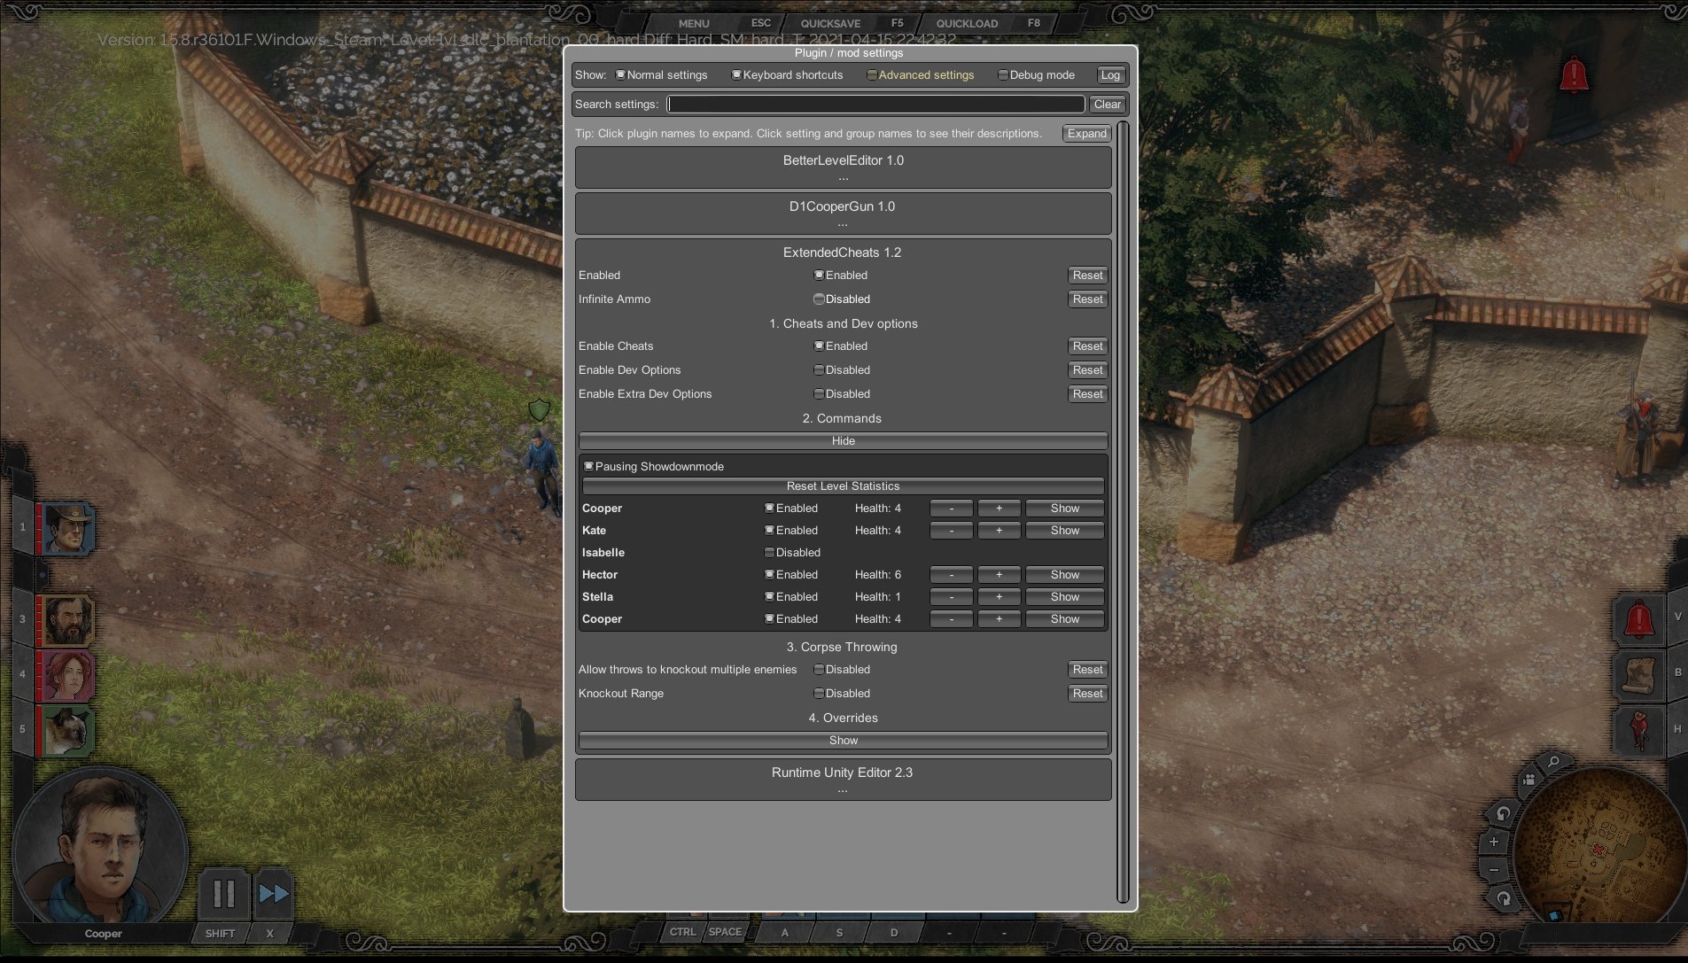Screen dimensions: 1688x963
Task: Click Show in the Kate row
Action: pyautogui.click(x=1065, y=531)
